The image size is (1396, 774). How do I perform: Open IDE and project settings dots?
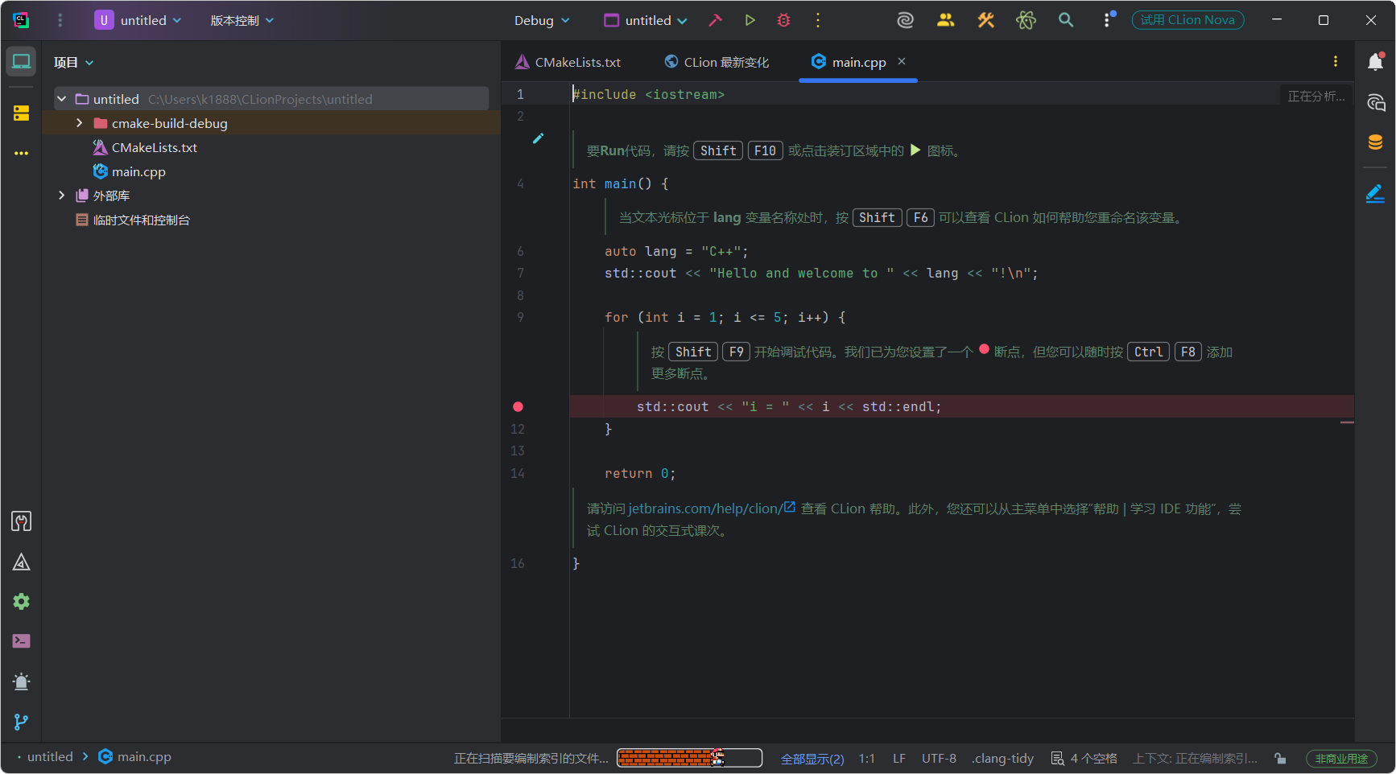(x=1108, y=20)
